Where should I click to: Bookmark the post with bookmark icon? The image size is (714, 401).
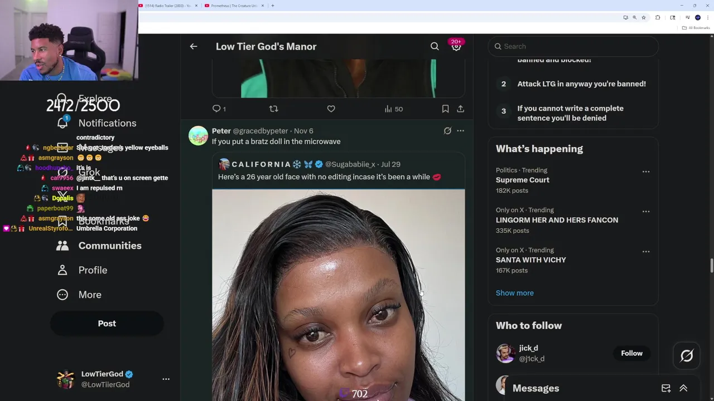pyautogui.click(x=445, y=109)
